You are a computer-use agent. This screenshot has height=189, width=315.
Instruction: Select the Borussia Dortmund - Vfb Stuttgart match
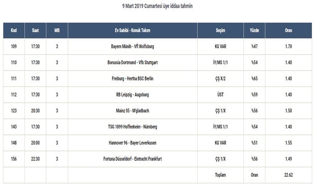pyautogui.click(x=133, y=63)
